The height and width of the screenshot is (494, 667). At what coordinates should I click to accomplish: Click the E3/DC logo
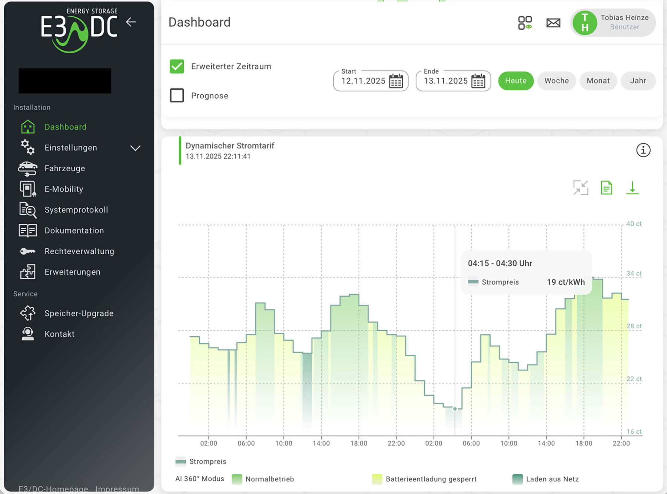point(79,30)
